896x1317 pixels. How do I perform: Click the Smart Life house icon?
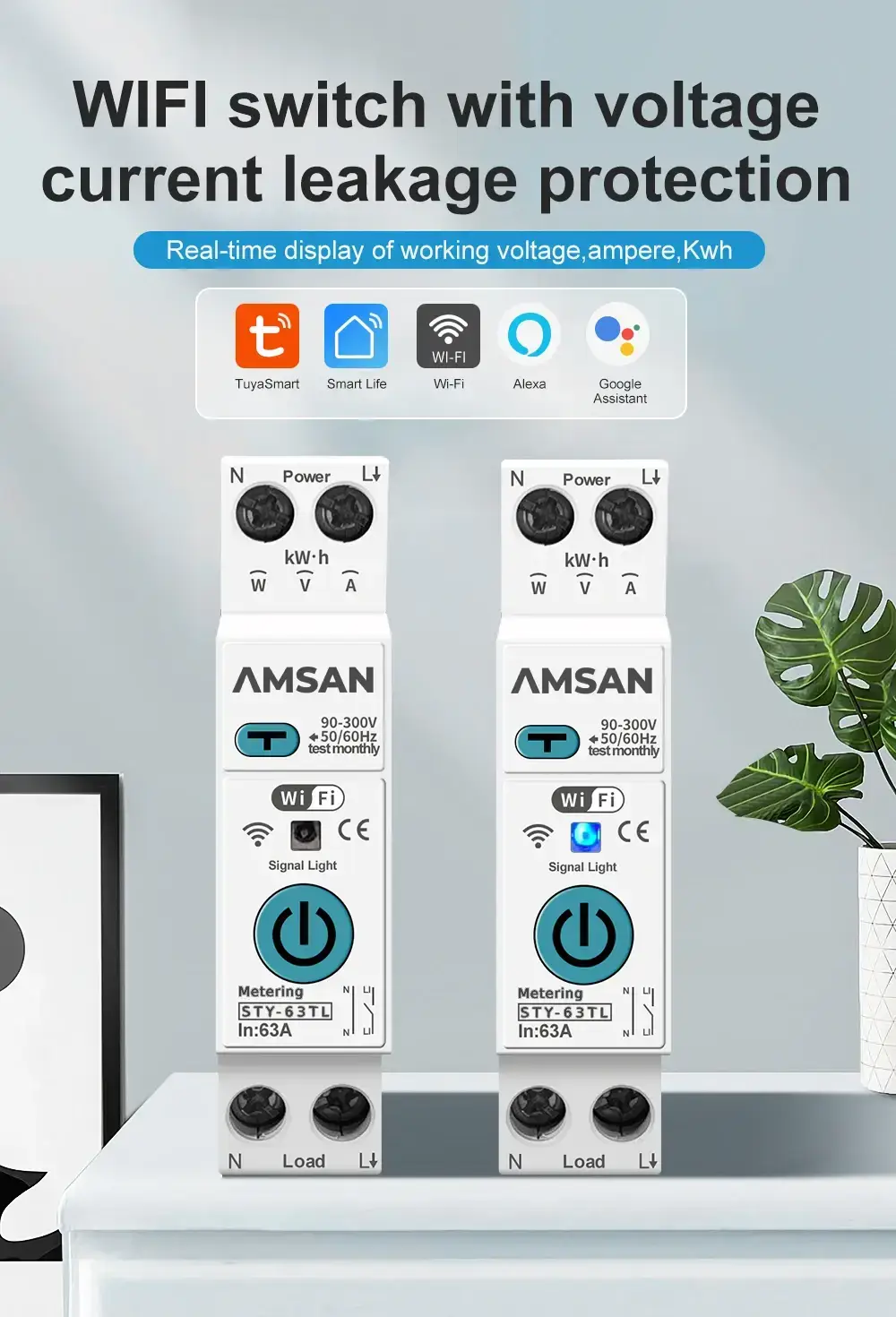tap(356, 336)
